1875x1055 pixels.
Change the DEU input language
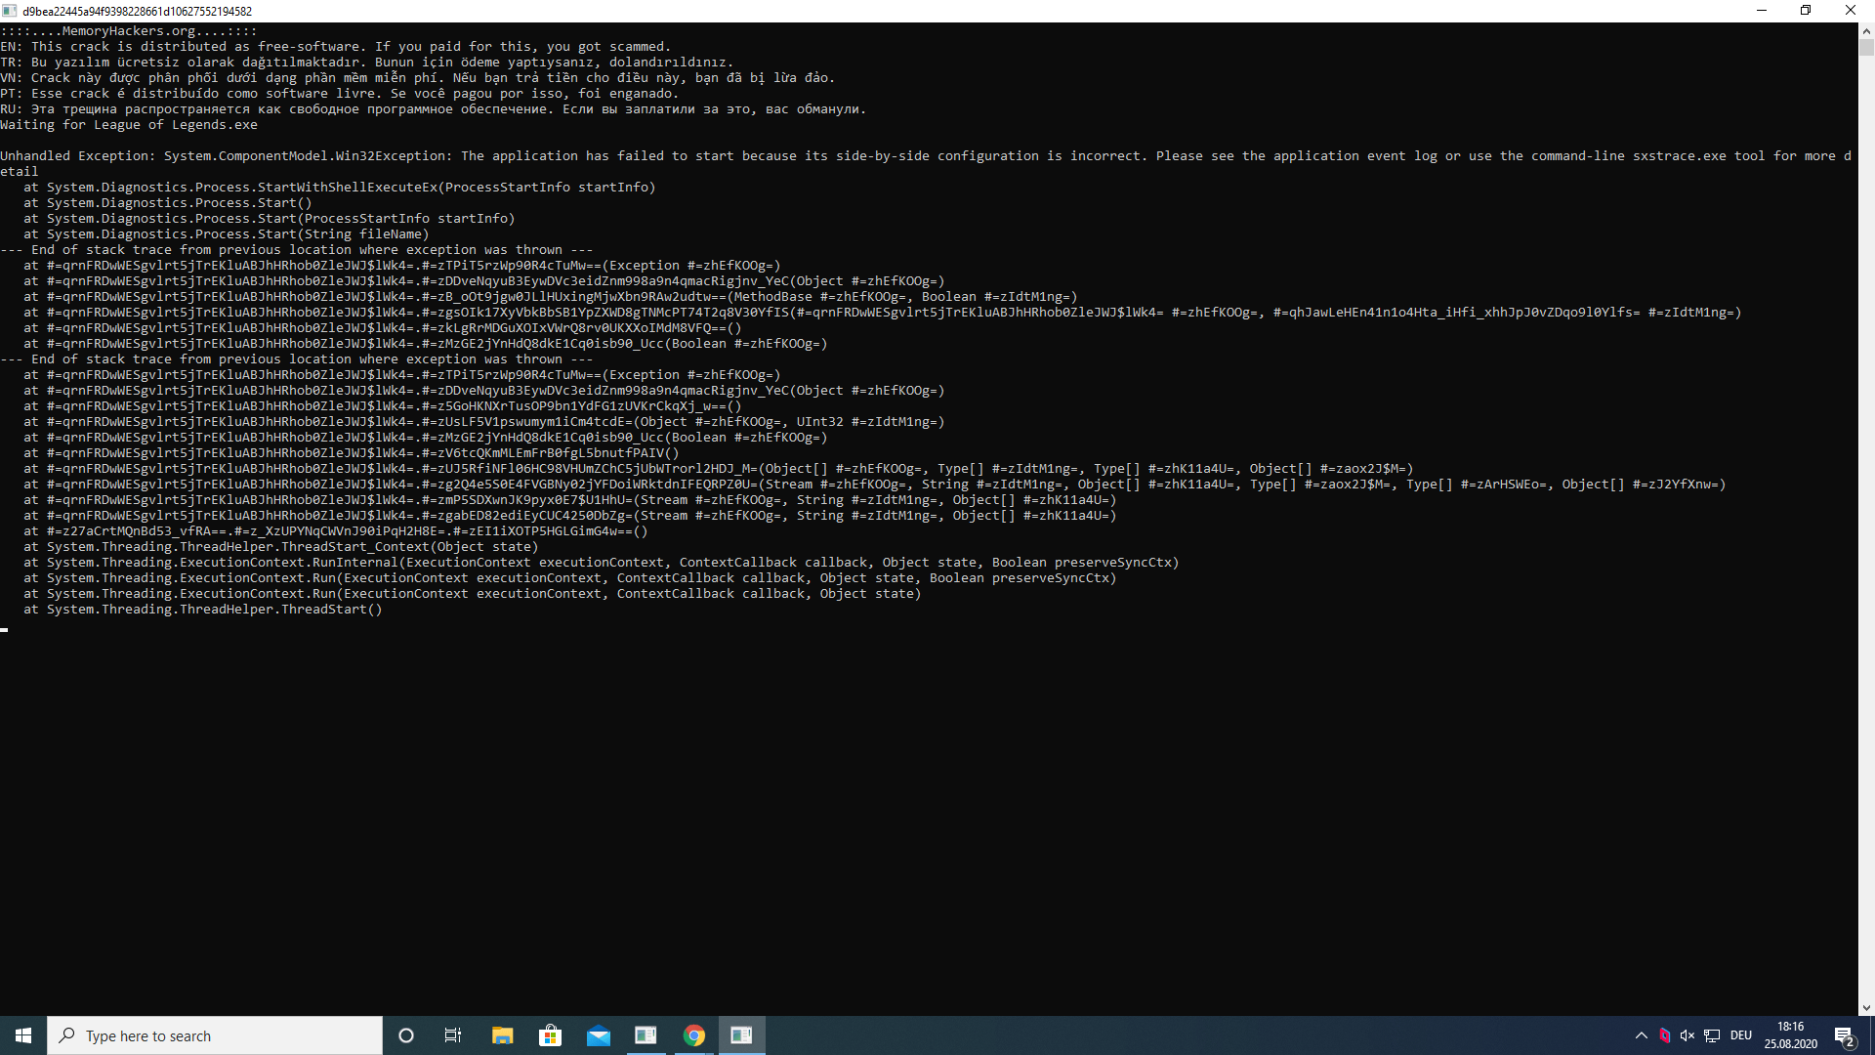(1741, 1035)
